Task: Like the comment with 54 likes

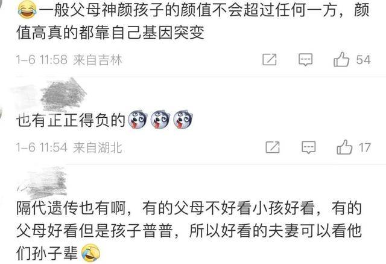Action: (x=341, y=59)
